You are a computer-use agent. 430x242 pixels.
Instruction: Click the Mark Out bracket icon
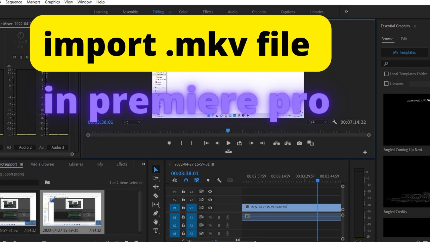pos(191,143)
